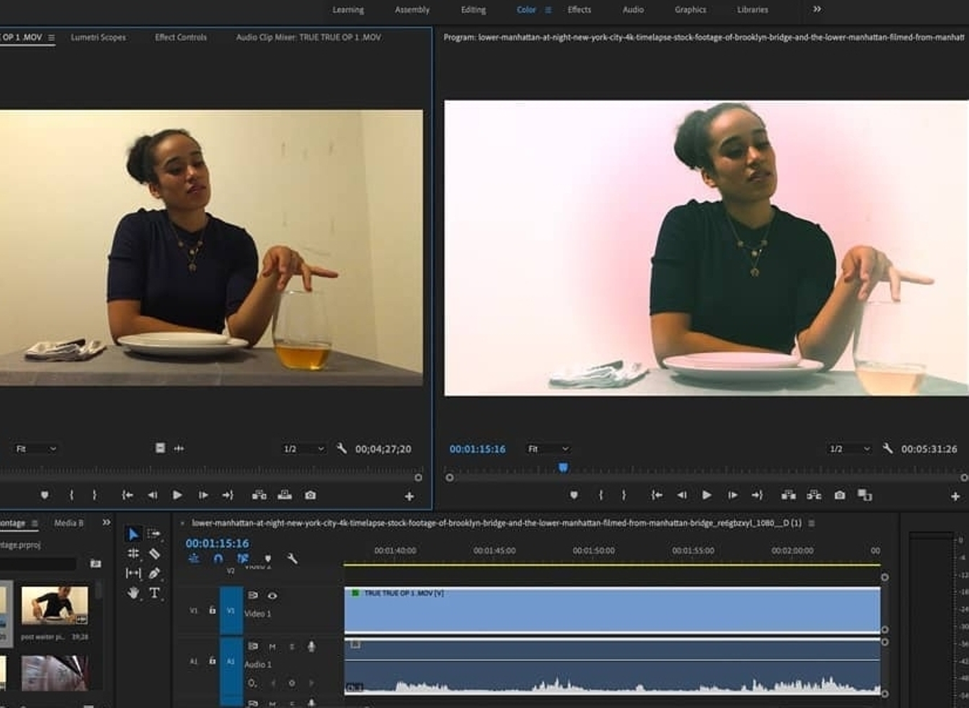This screenshot has height=708, width=969.
Task: Click Source monitor Add Marker icon
Action: [44, 495]
